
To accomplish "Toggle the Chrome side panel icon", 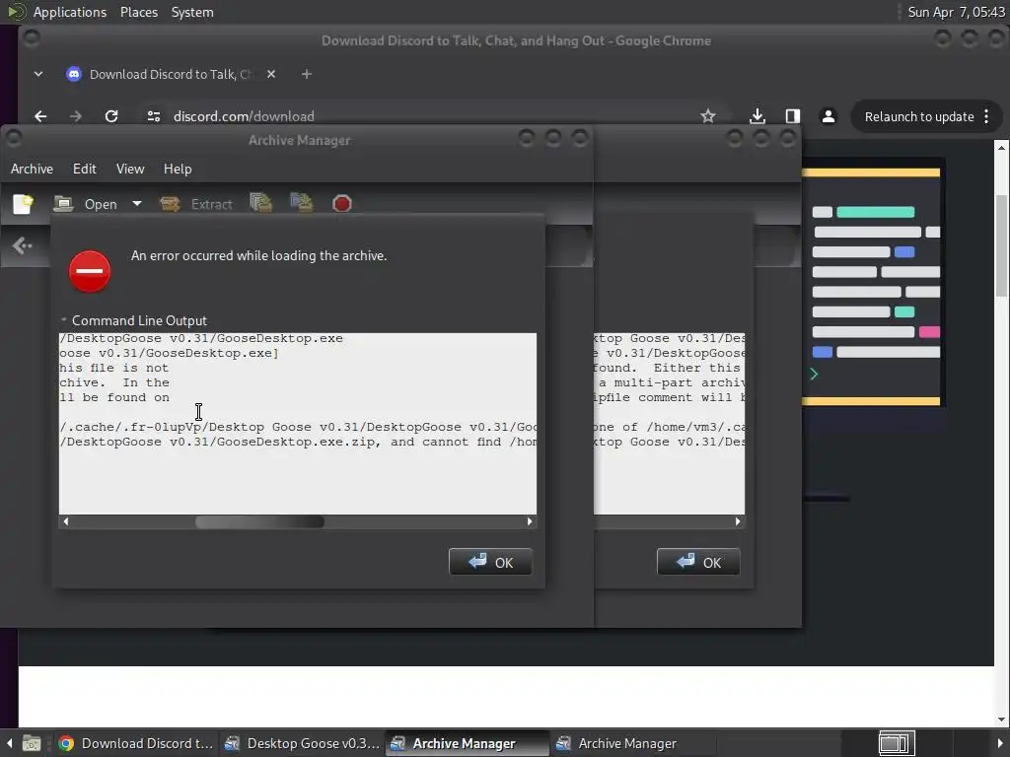I will click(x=793, y=116).
